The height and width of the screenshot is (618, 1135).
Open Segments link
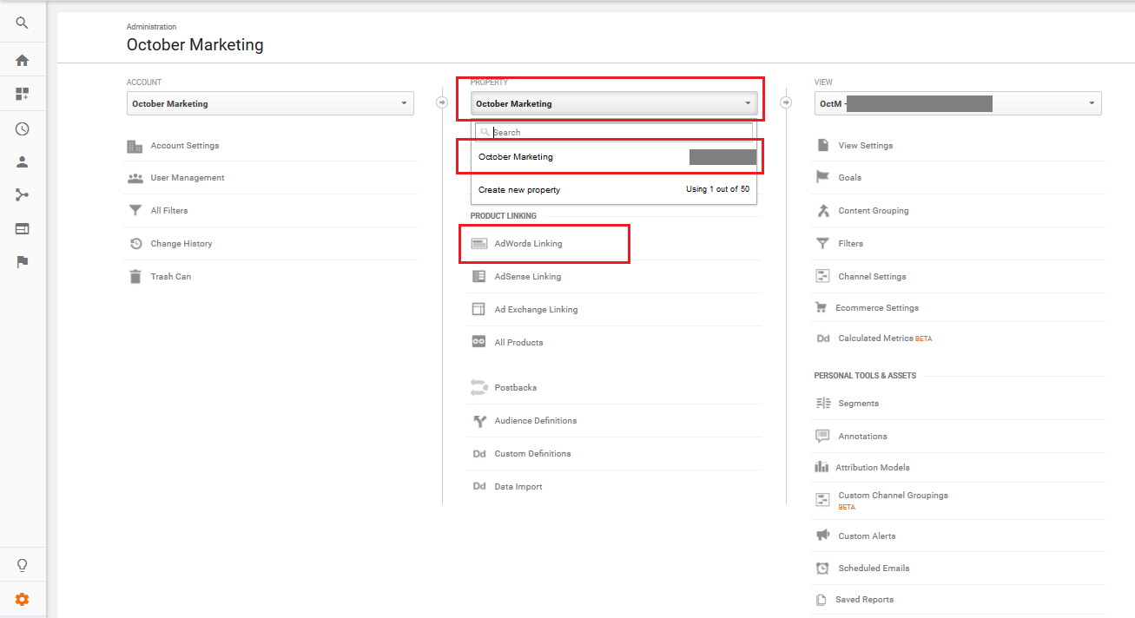(859, 404)
